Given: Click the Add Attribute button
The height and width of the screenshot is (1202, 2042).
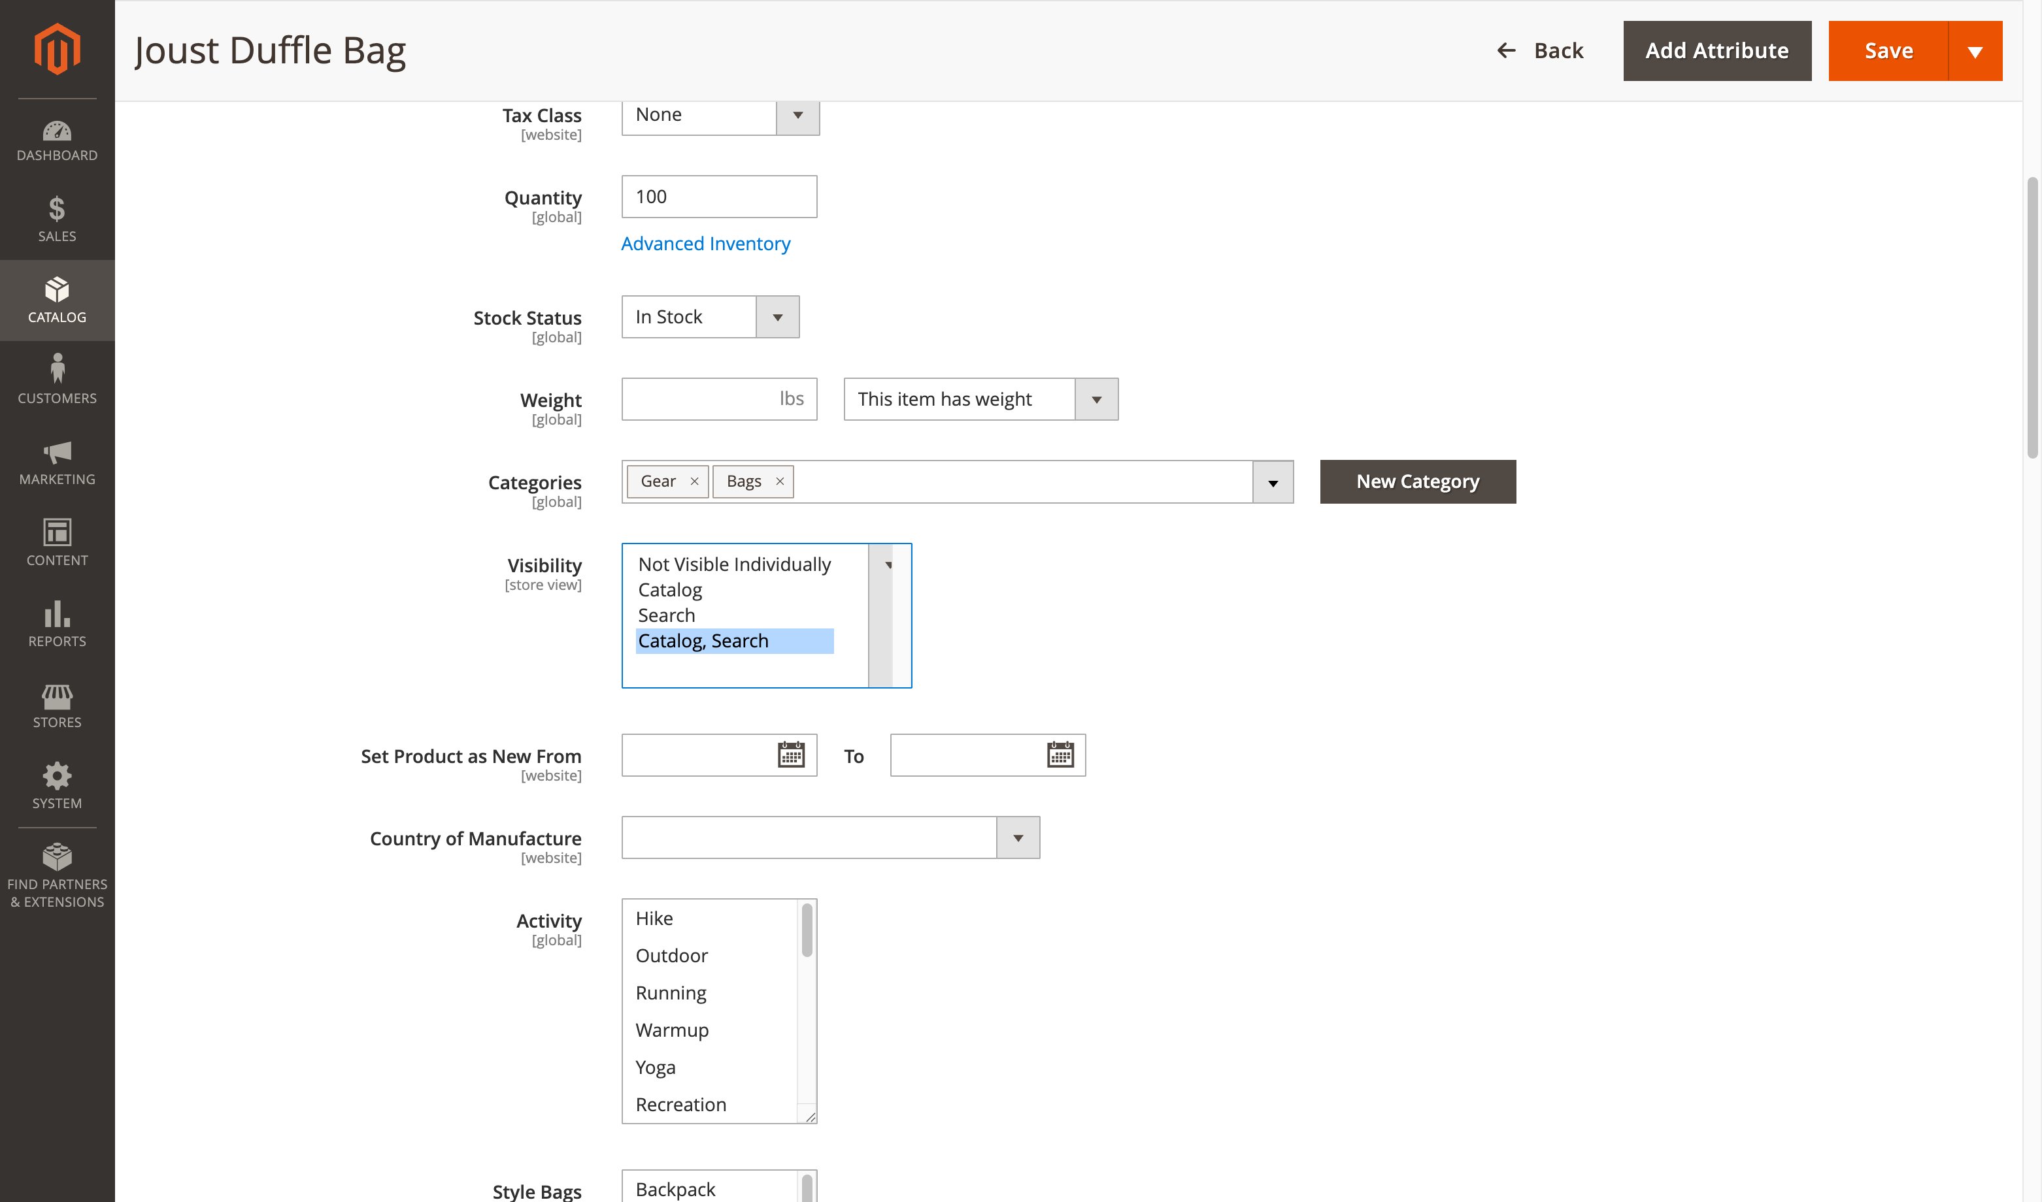Looking at the screenshot, I should tap(1717, 50).
